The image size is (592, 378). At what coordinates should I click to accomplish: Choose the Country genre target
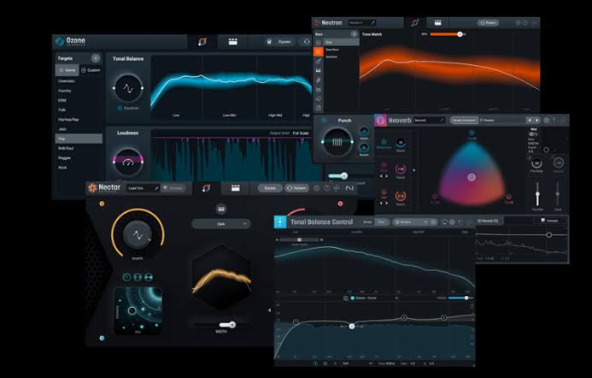tap(65, 91)
